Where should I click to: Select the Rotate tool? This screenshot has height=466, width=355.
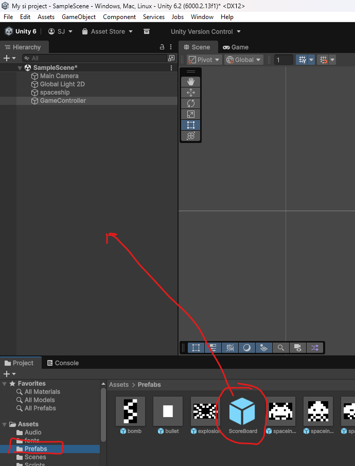point(190,103)
